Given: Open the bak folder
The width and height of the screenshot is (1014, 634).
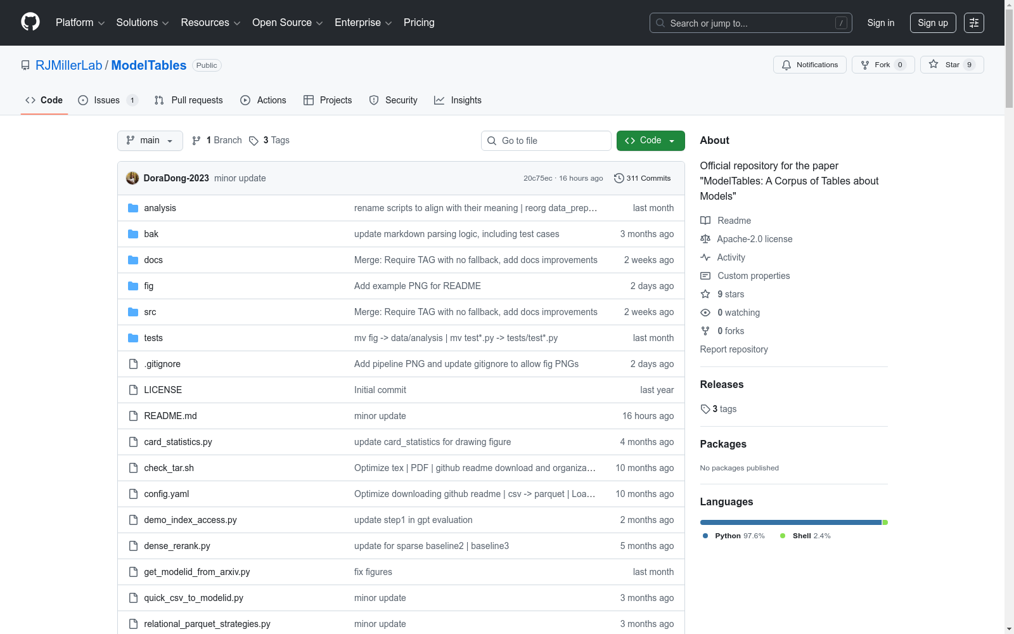Looking at the screenshot, I should [151, 234].
